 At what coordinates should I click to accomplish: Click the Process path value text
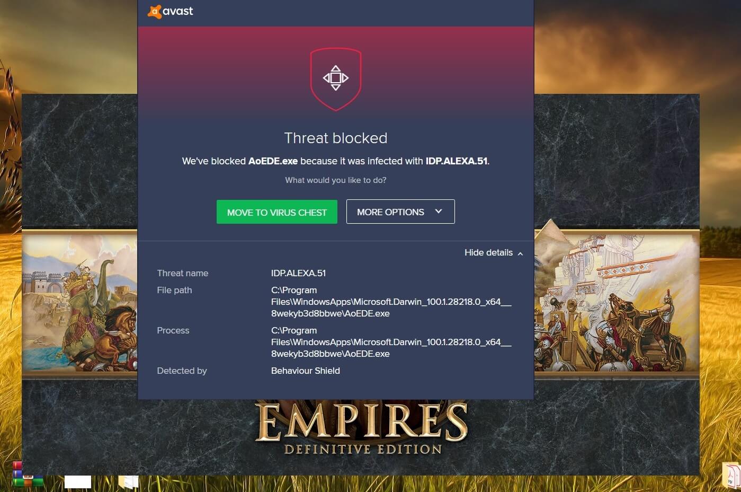[x=391, y=342]
